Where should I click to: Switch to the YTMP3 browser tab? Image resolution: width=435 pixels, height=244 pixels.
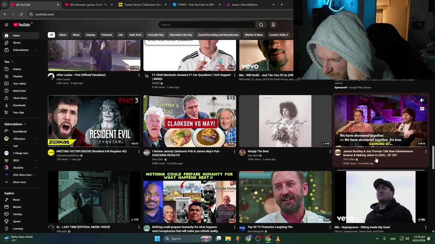[x=196, y=5]
